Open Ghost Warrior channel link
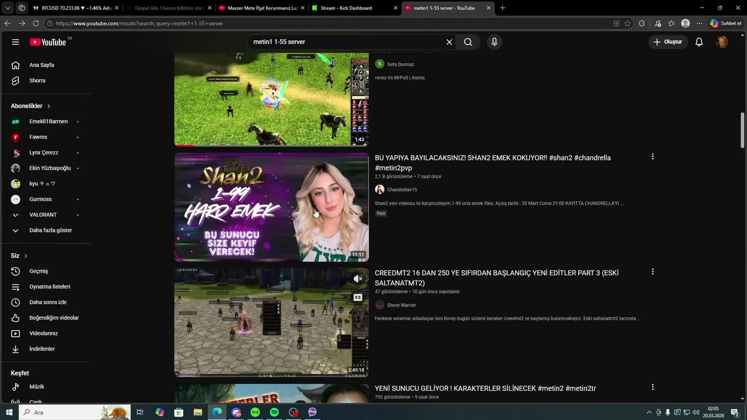Viewport: 747px width, 420px height. [x=401, y=305]
